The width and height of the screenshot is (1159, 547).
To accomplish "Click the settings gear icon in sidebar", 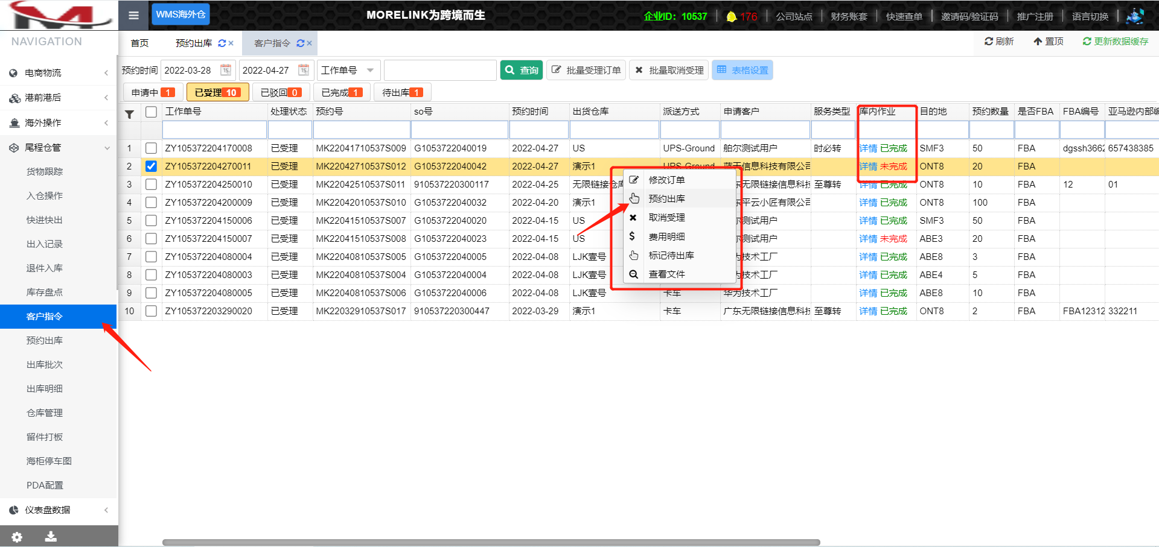I will [x=17, y=537].
